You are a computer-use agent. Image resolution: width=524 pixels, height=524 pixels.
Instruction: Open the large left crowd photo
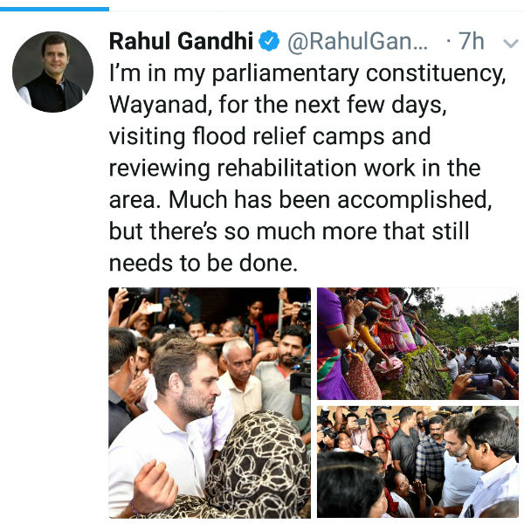[210, 403]
